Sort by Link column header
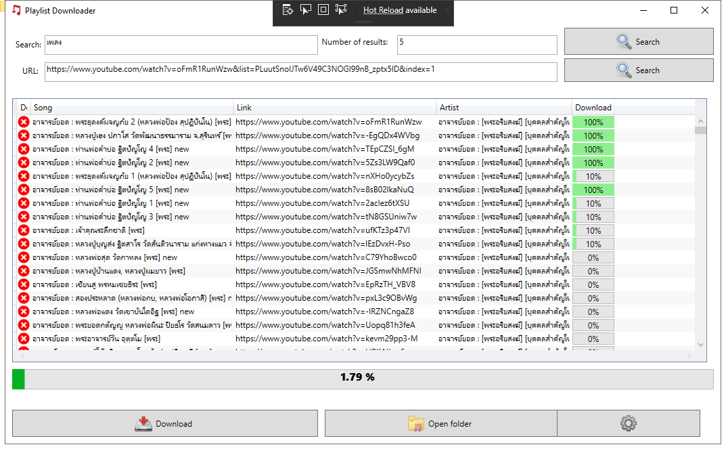 (x=335, y=108)
